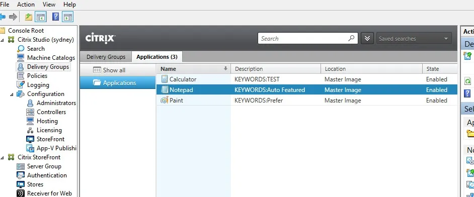The width and height of the screenshot is (474, 197).
Task: Click the Machine Catalogs monitor icon
Action: (21, 58)
